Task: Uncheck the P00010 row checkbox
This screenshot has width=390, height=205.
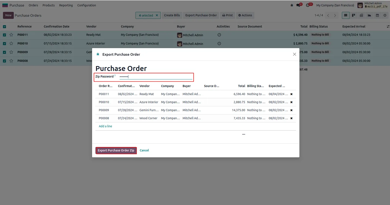Action: coord(4,43)
